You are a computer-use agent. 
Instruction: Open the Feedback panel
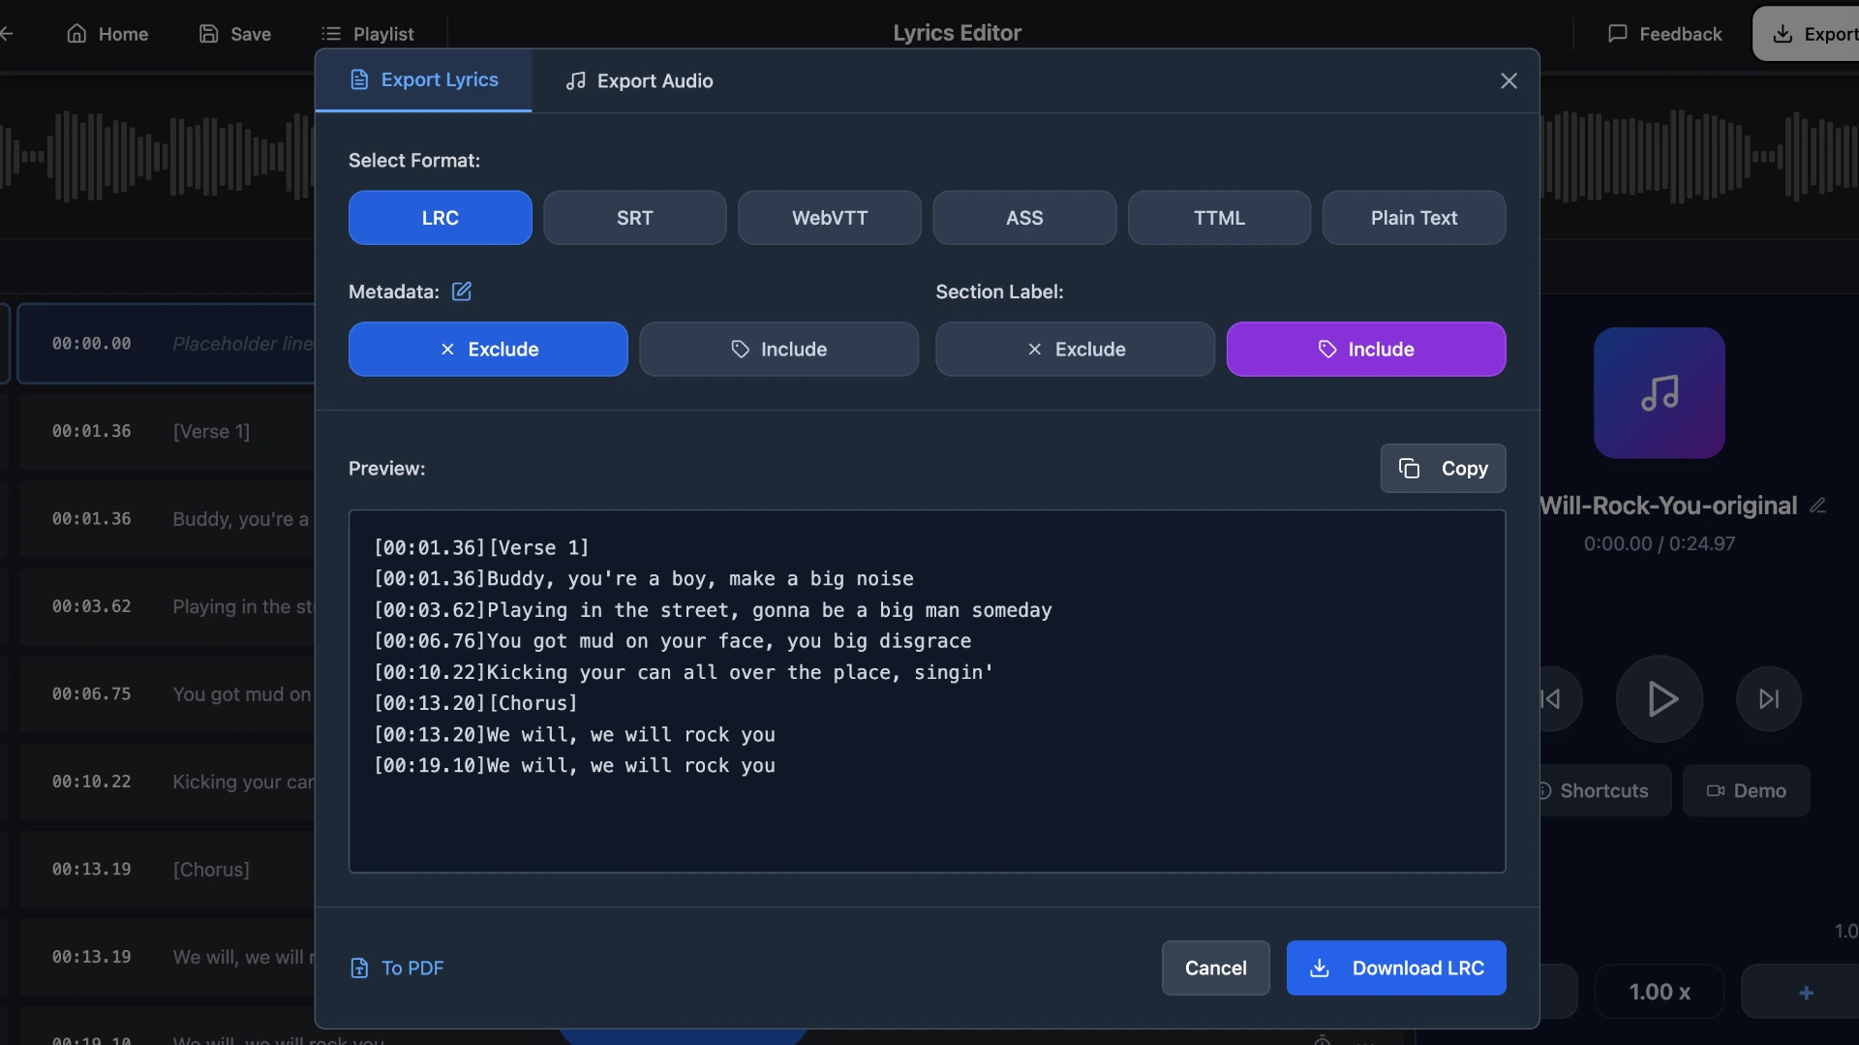[x=1664, y=34]
